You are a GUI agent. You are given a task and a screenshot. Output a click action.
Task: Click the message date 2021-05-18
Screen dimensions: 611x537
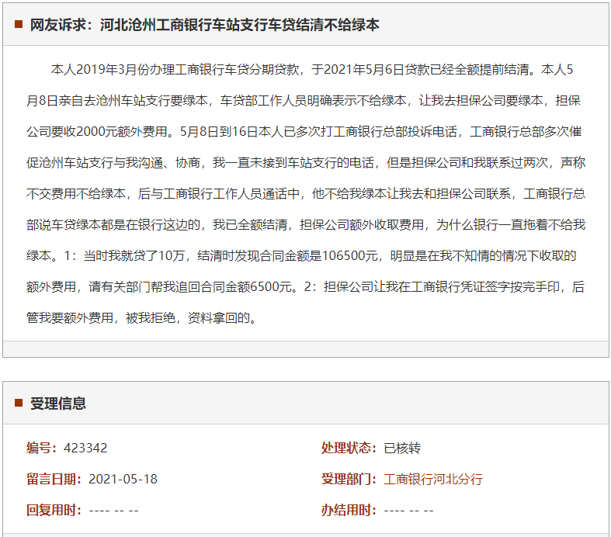coord(123,479)
